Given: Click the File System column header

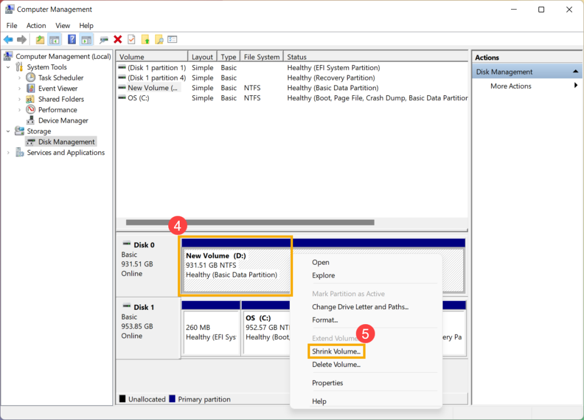Looking at the screenshot, I should tap(261, 57).
